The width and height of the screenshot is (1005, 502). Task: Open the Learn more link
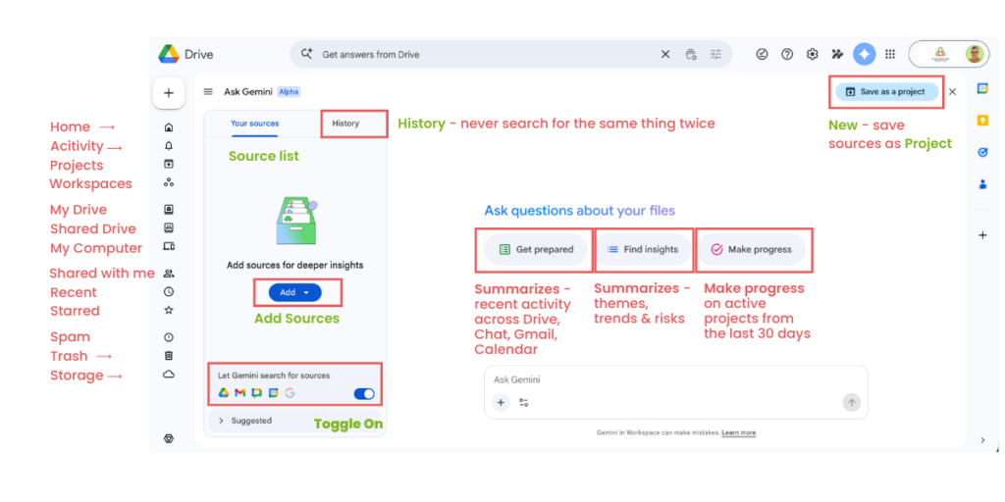[738, 432]
